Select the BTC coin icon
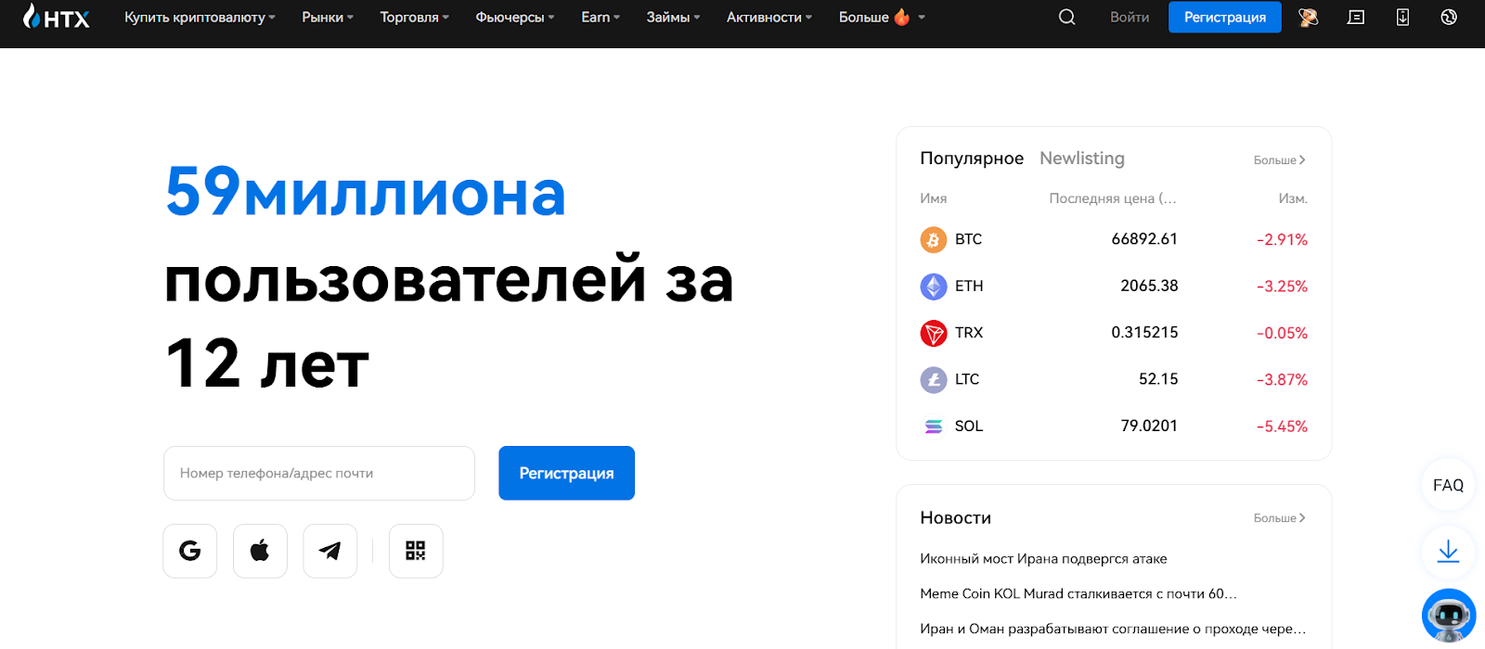Viewport: 1485px width, 649px height. 934,239
